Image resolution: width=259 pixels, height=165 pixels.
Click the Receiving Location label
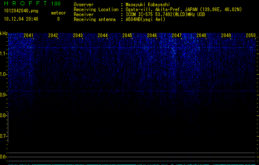click(96, 9)
